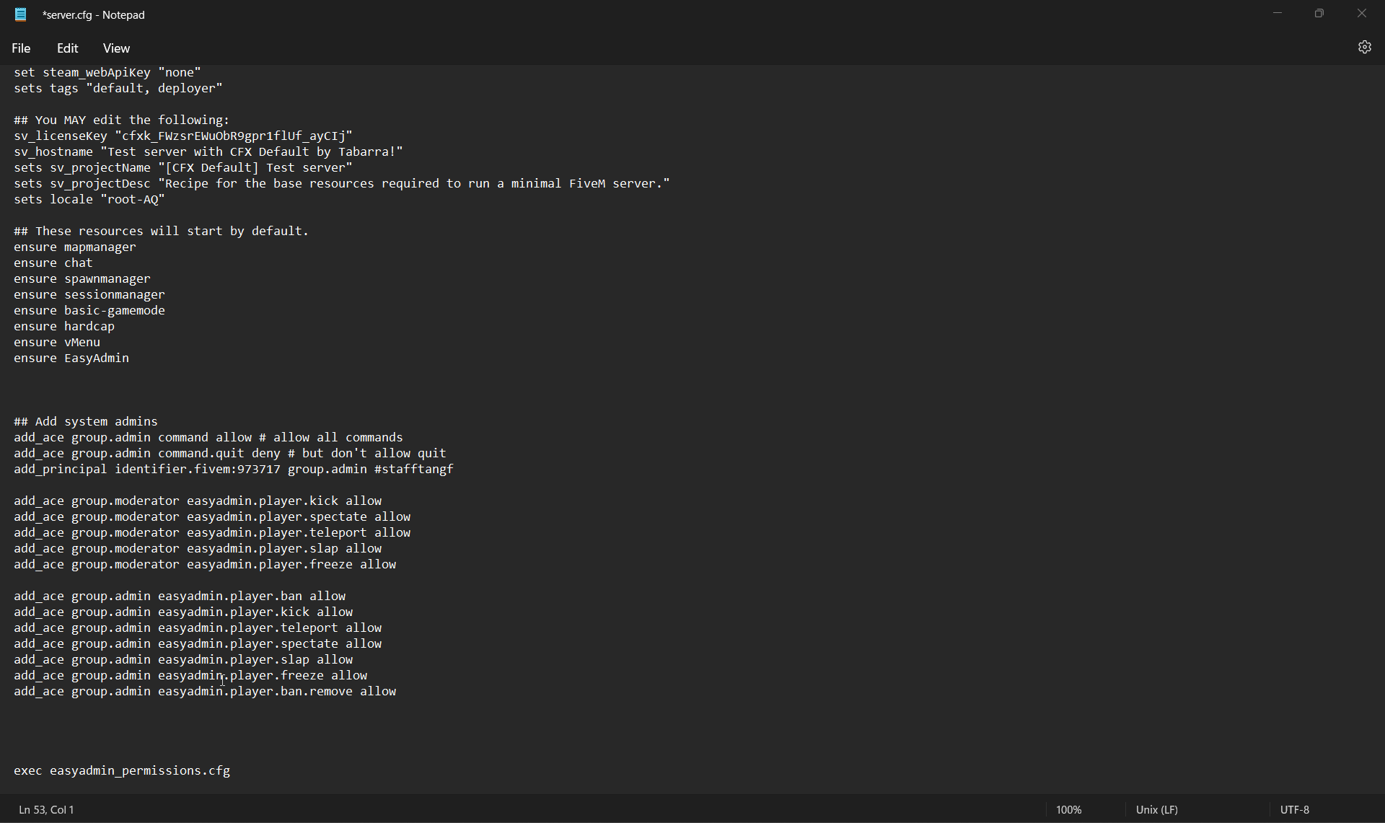Viewport: 1385px width, 823px height.
Task: Place cursor on exec easyadmin_permissions.cfg line
Action: (122, 771)
